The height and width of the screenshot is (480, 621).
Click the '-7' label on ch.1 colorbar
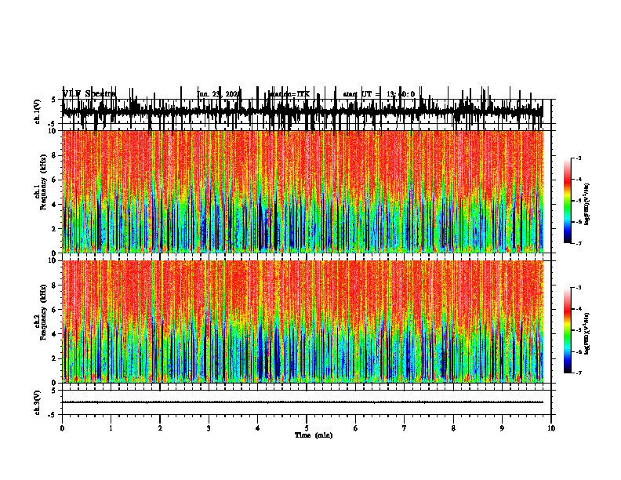click(x=579, y=244)
